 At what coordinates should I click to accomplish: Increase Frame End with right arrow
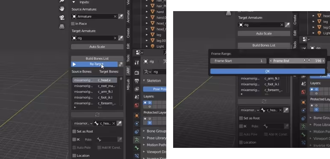point(323,61)
